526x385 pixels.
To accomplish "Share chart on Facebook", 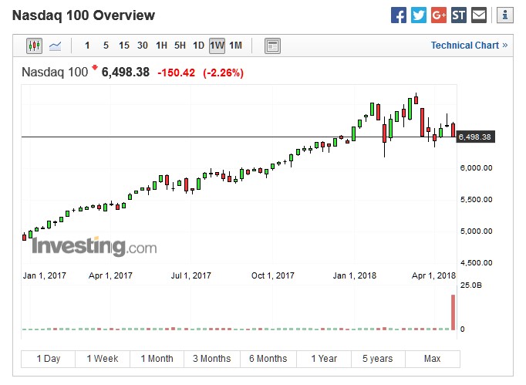I will pyautogui.click(x=399, y=15).
